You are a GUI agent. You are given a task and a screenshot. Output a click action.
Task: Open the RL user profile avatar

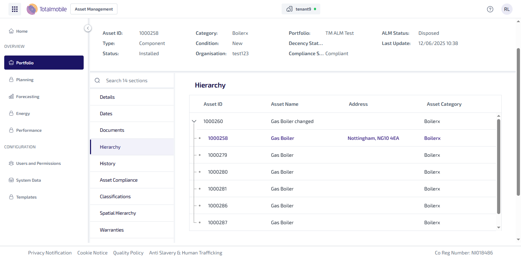(507, 9)
